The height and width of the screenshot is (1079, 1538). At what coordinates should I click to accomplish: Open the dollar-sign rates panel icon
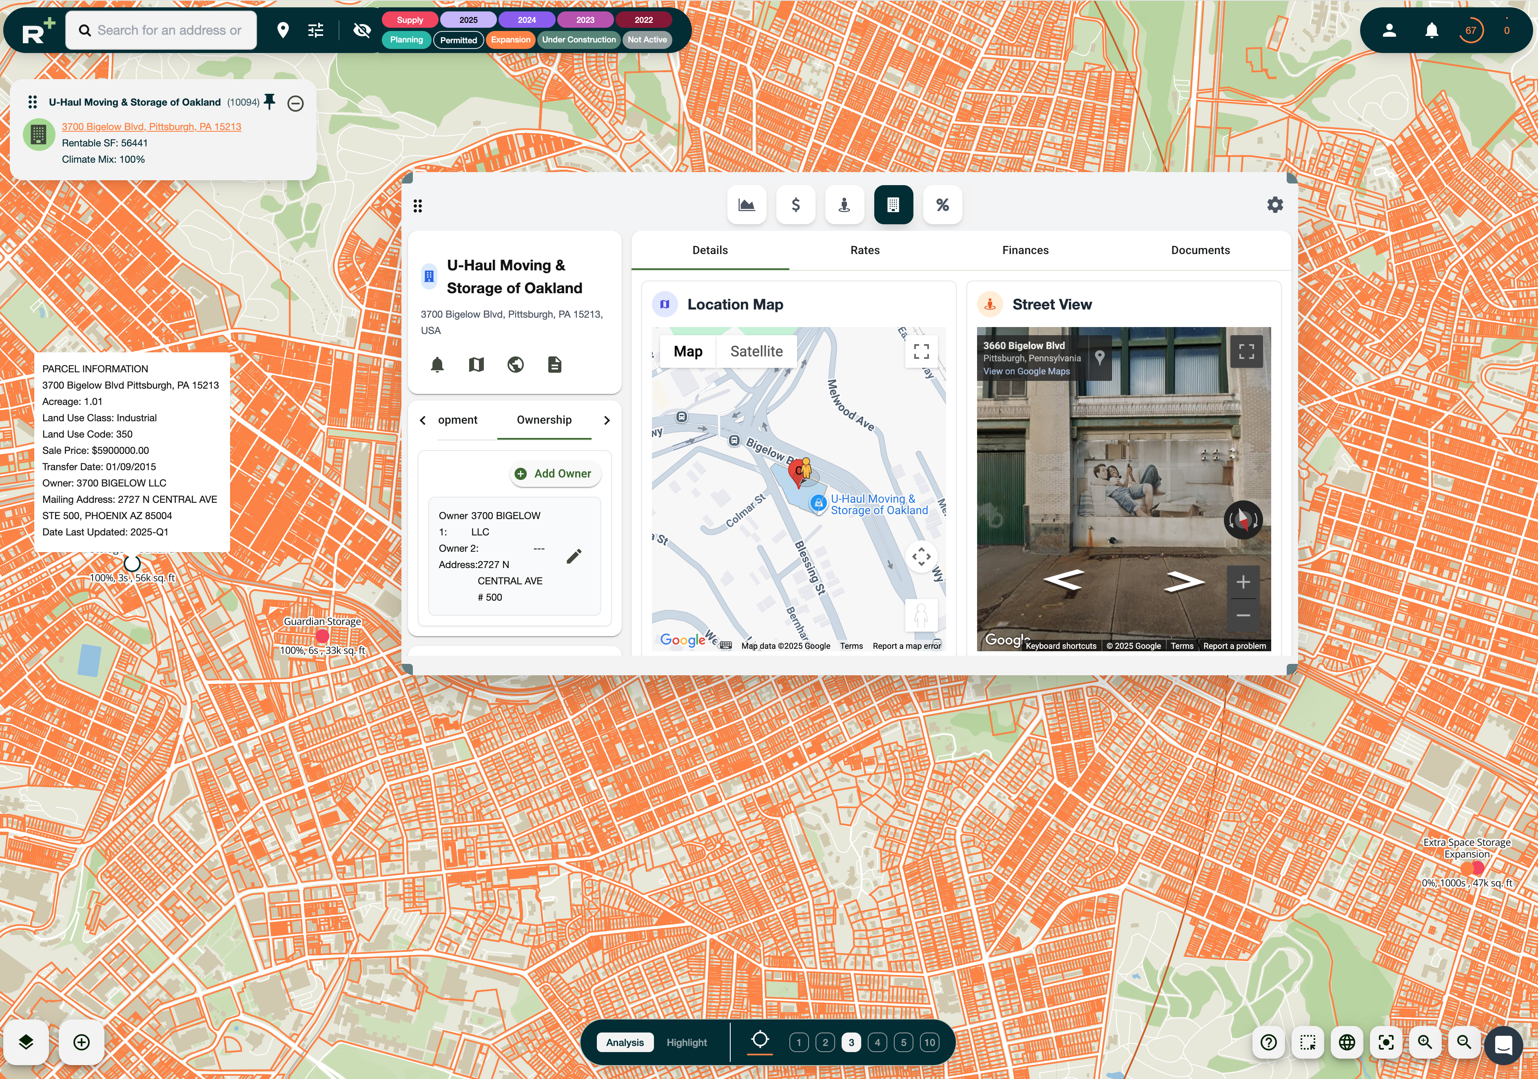tap(795, 205)
